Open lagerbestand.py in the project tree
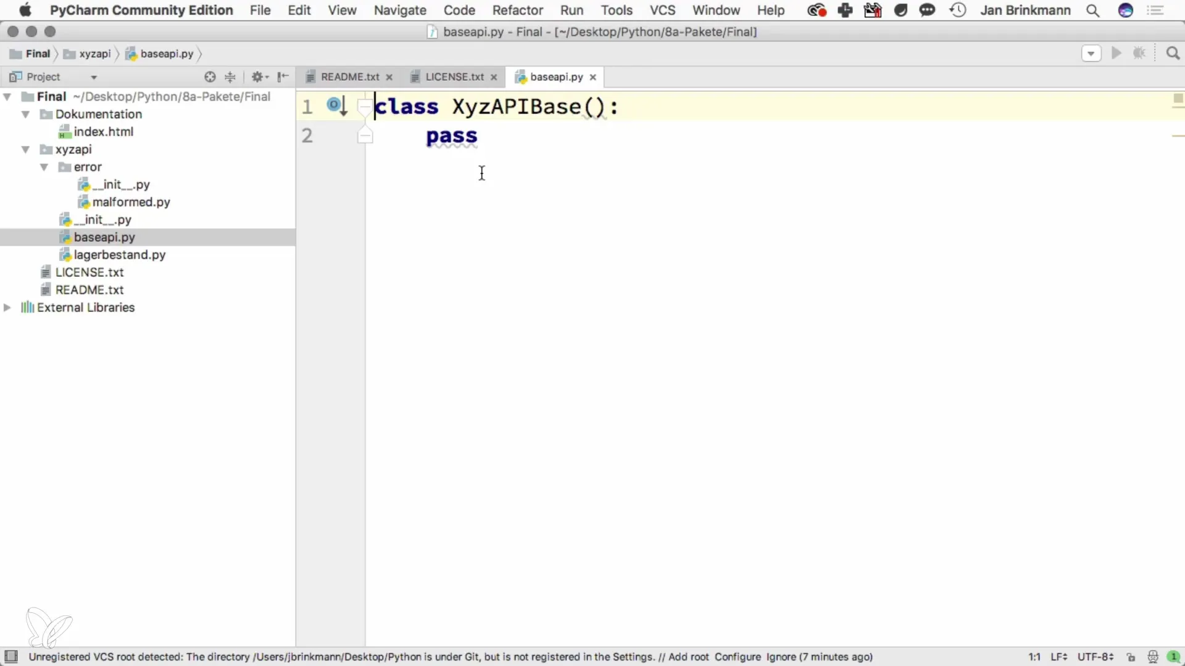Viewport: 1185px width, 666px height. [119, 255]
